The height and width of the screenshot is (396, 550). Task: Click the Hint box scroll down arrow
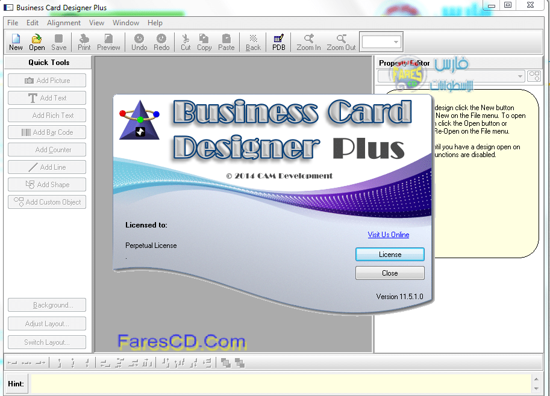point(536,388)
